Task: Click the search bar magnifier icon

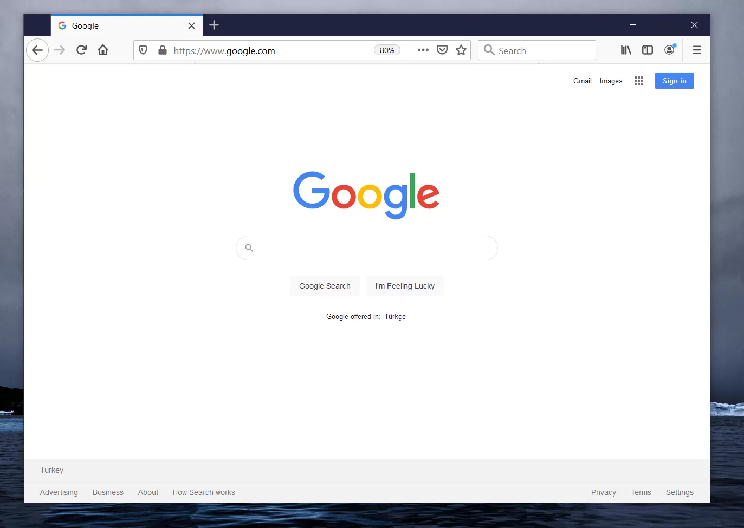Action: click(489, 50)
